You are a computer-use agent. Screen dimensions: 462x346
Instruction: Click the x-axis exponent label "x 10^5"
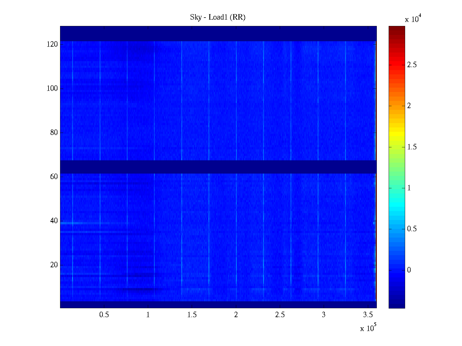pos(368,328)
